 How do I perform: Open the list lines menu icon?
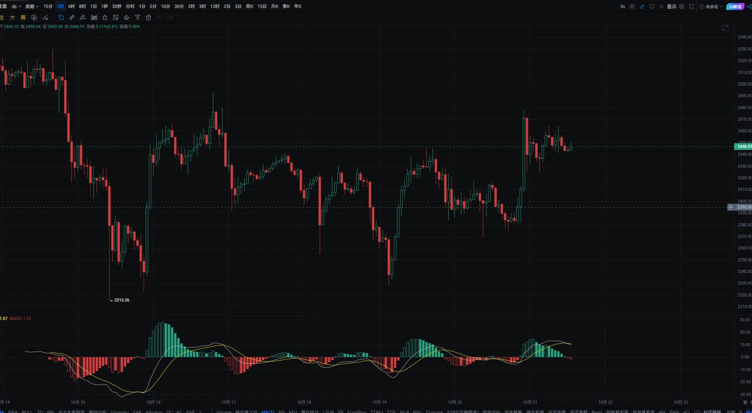[x=662, y=6]
